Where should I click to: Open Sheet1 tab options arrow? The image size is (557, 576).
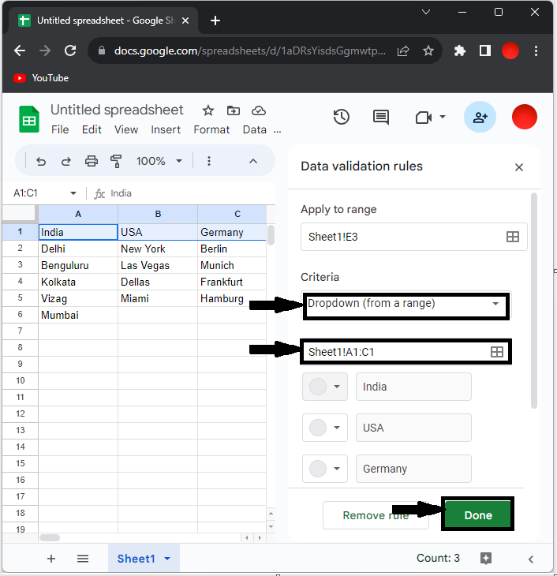tap(167, 559)
